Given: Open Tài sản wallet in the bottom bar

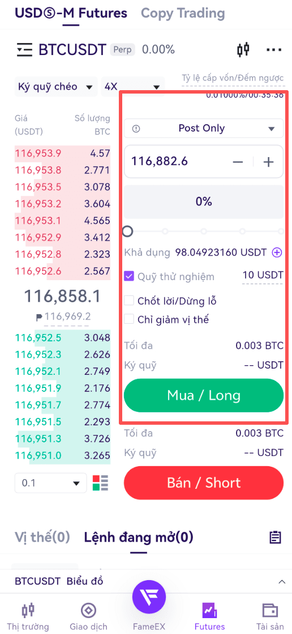Looking at the screenshot, I should [270, 617].
